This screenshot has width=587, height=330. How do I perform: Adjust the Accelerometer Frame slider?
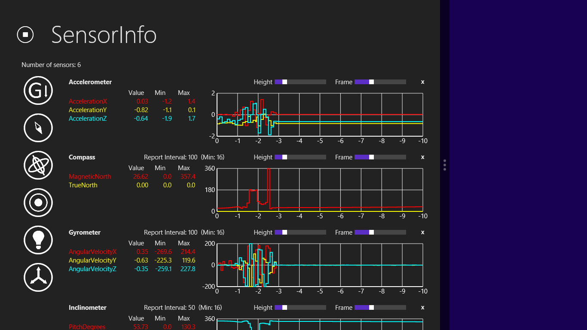tap(371, 82)
